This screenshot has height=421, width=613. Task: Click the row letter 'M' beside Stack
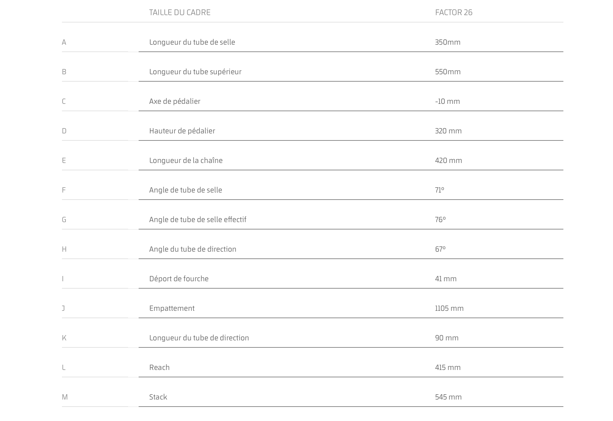point(65,397)
